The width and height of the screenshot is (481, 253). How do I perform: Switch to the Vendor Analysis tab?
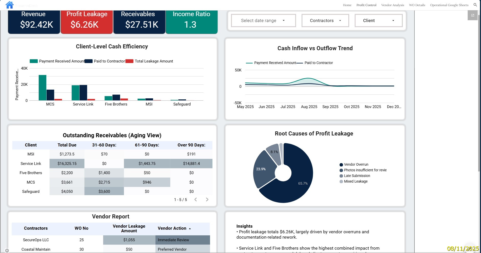[393, 5]
